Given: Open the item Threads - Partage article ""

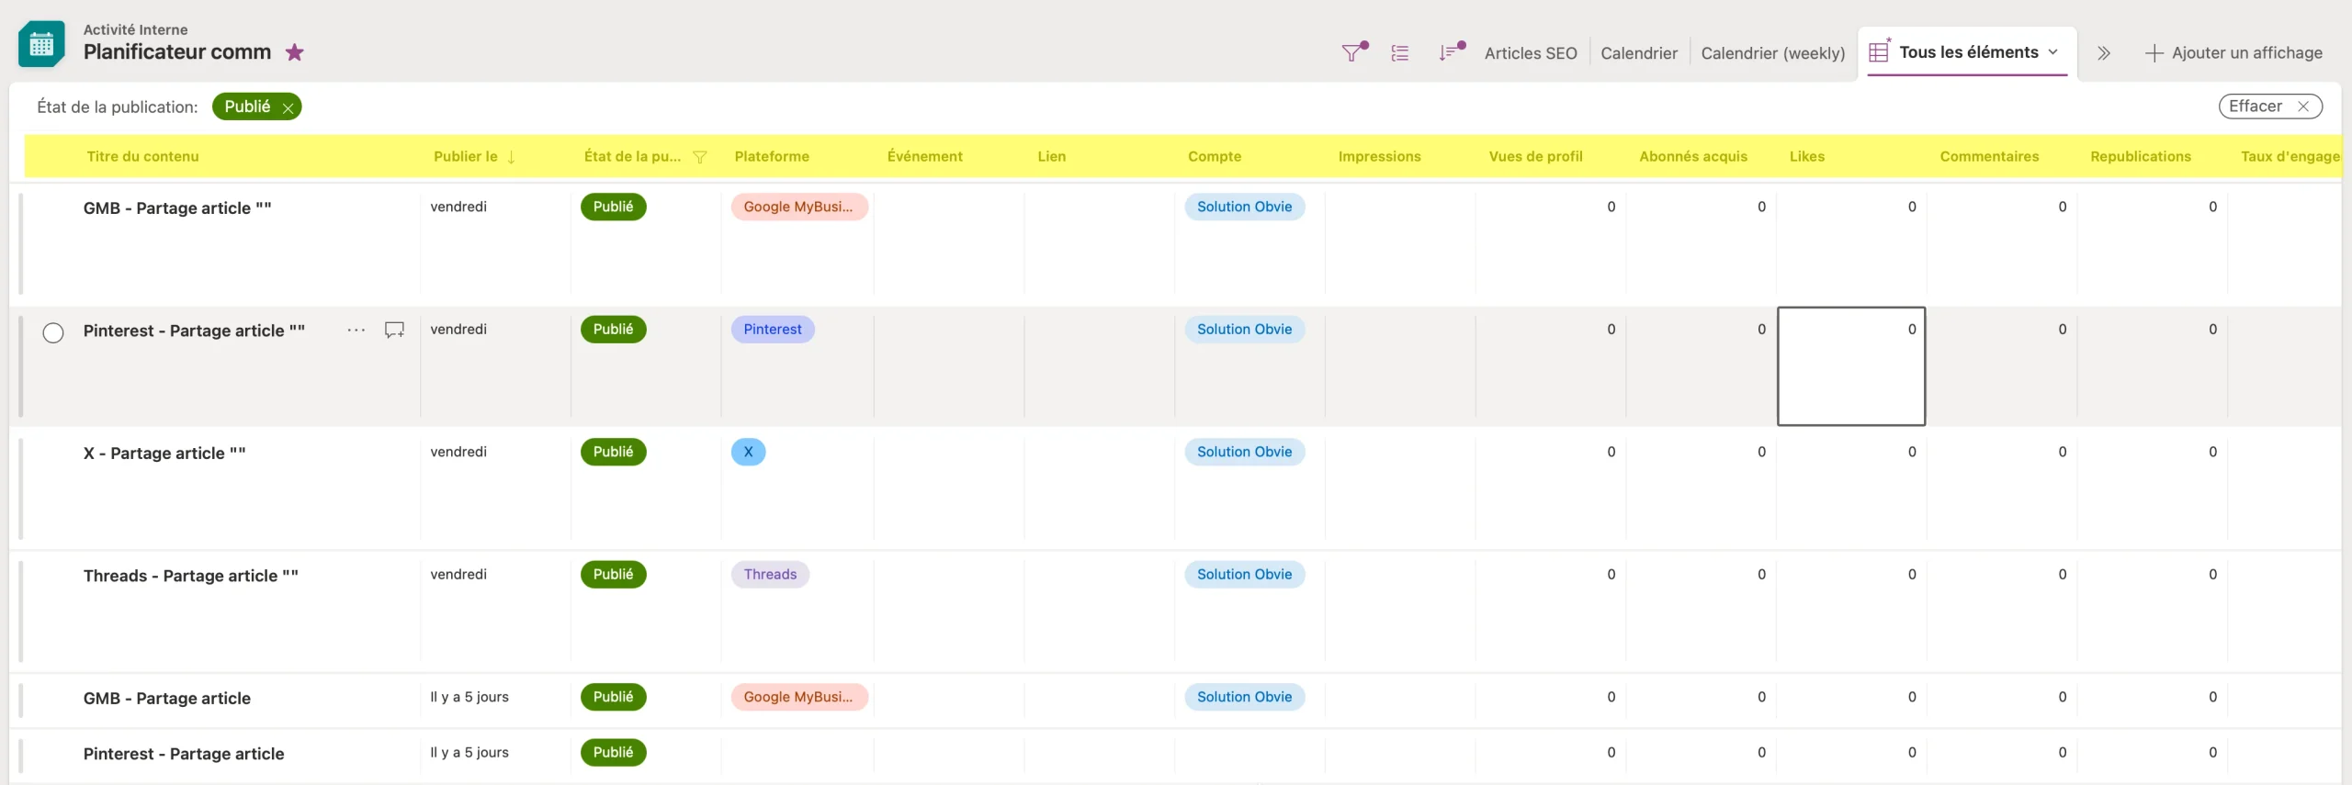Looking at the screenshot, I should (x=190, y=576).
